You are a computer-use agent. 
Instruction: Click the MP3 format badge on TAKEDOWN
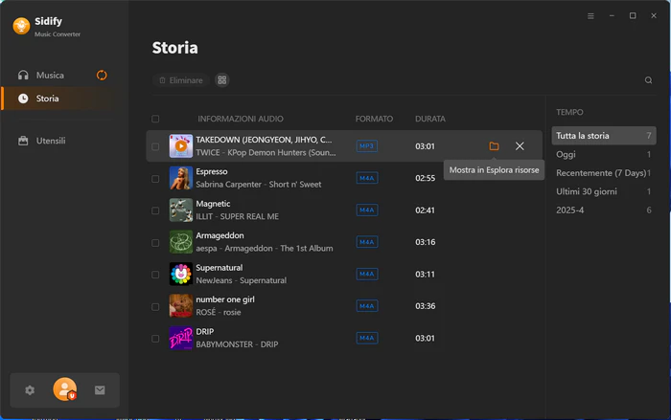point(367,146)
